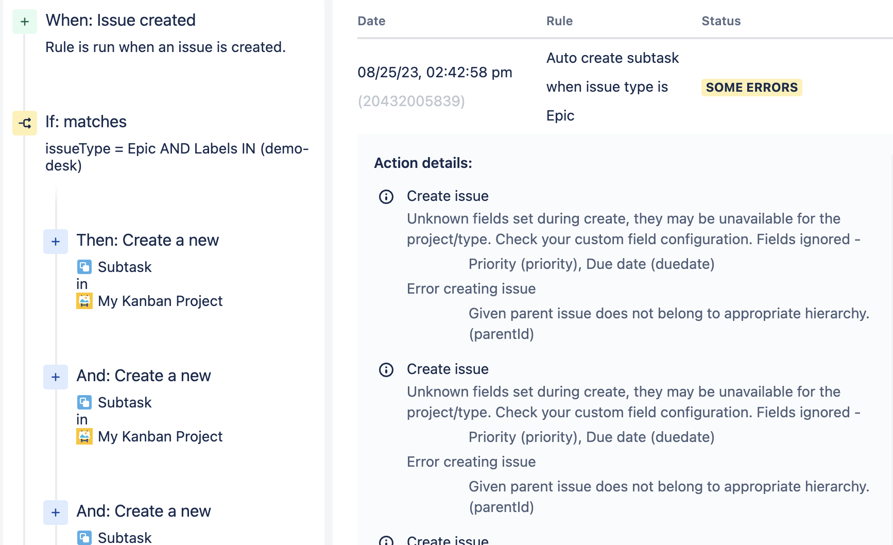Click the text Rule is run when an issue is created
Screen dimensions: 893x545
coord(165,47)
